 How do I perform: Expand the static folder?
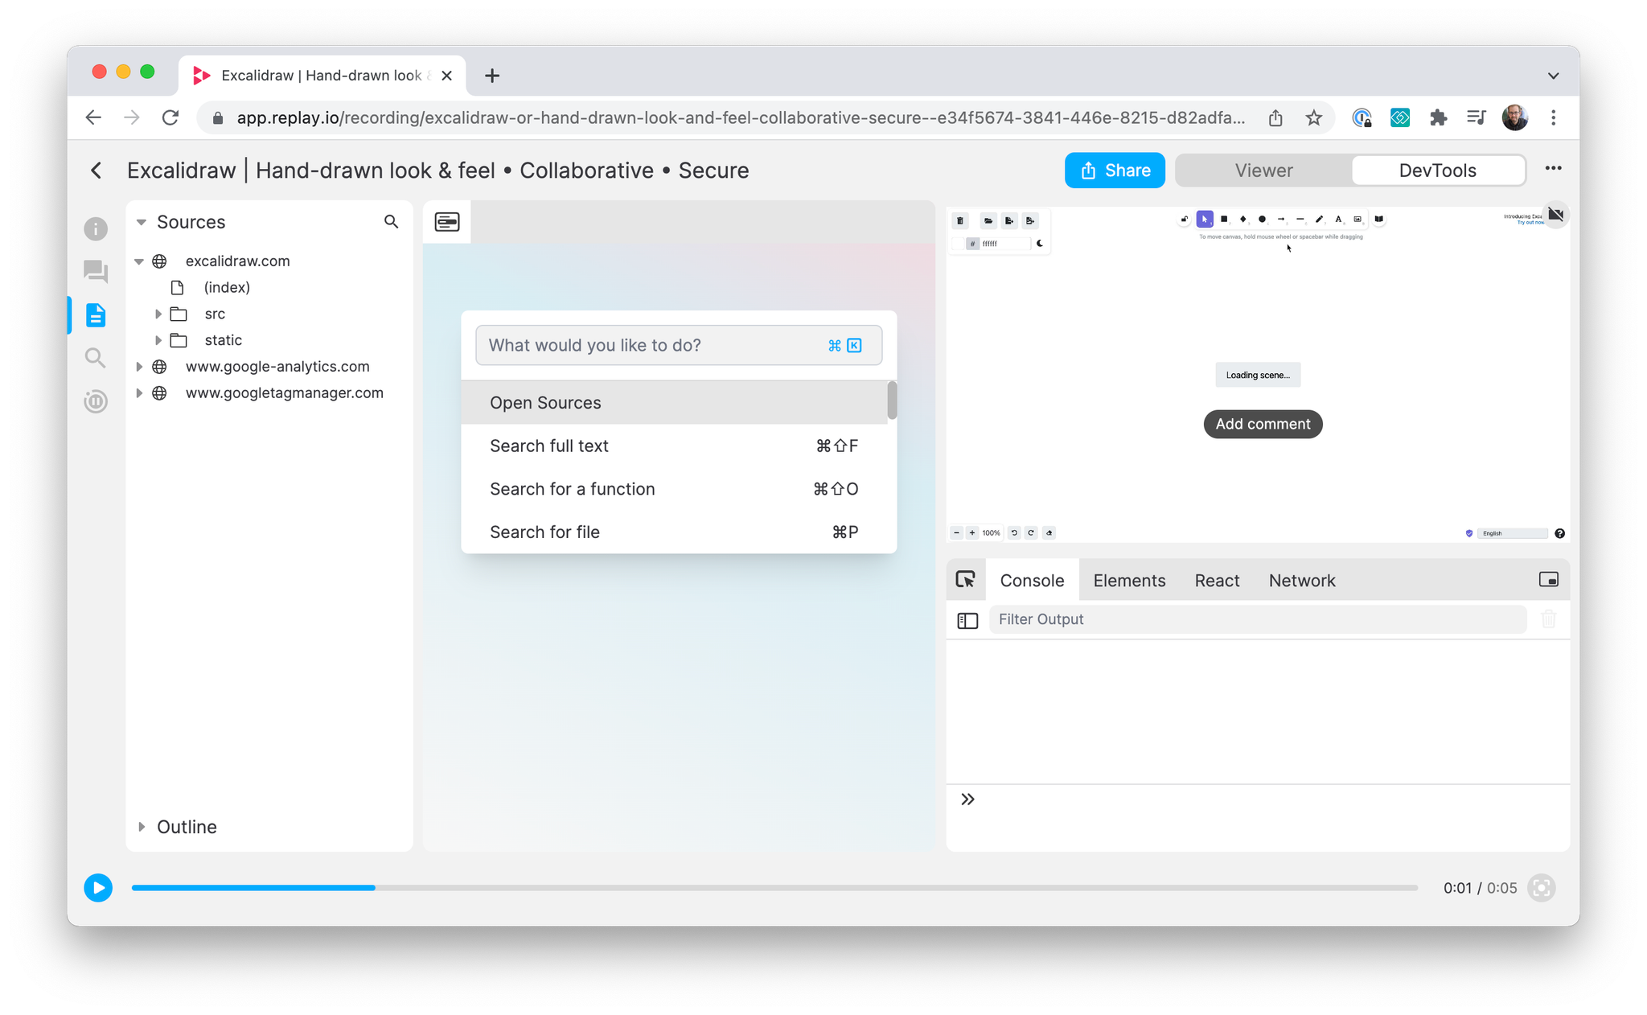(x=158, y=340)
